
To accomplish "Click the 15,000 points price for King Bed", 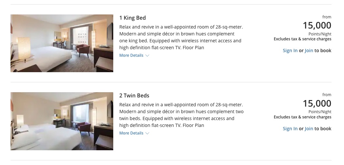I will 317,26.
